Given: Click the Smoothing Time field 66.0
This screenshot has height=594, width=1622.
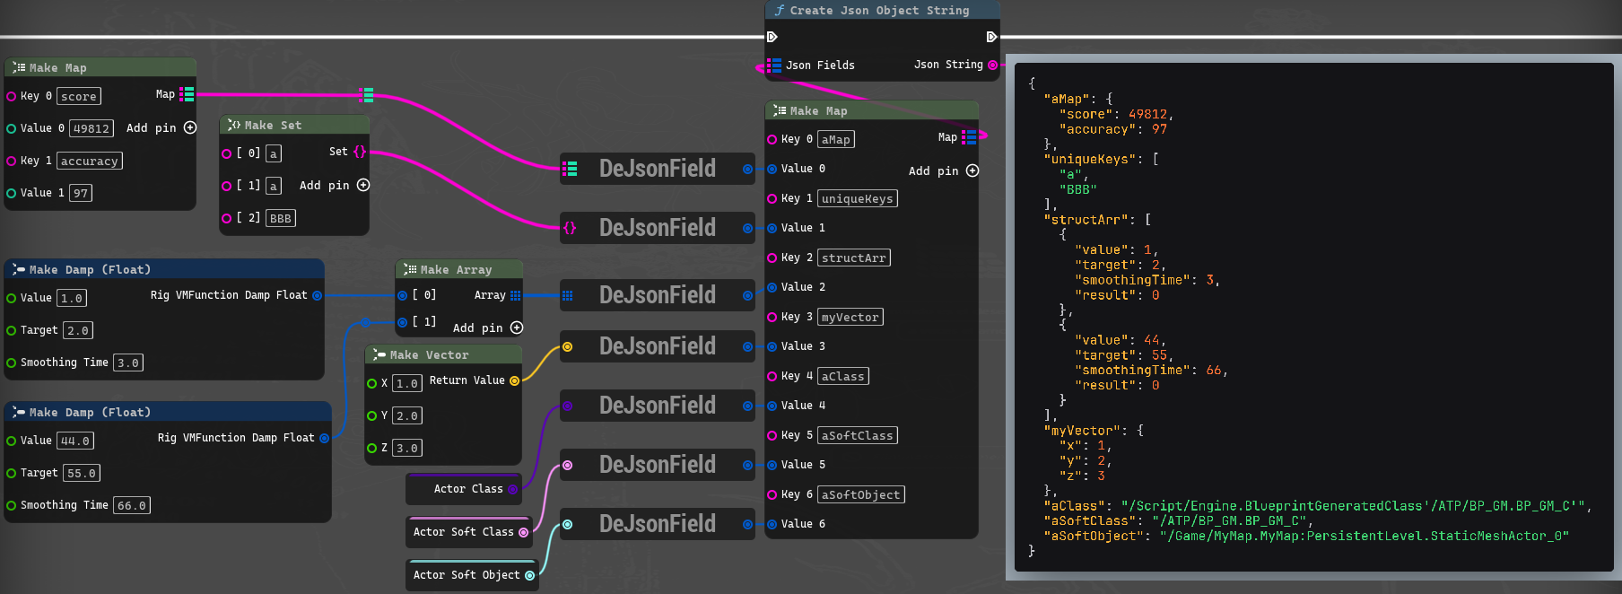Looking at the screenshot, I should [x=132, y=505].
